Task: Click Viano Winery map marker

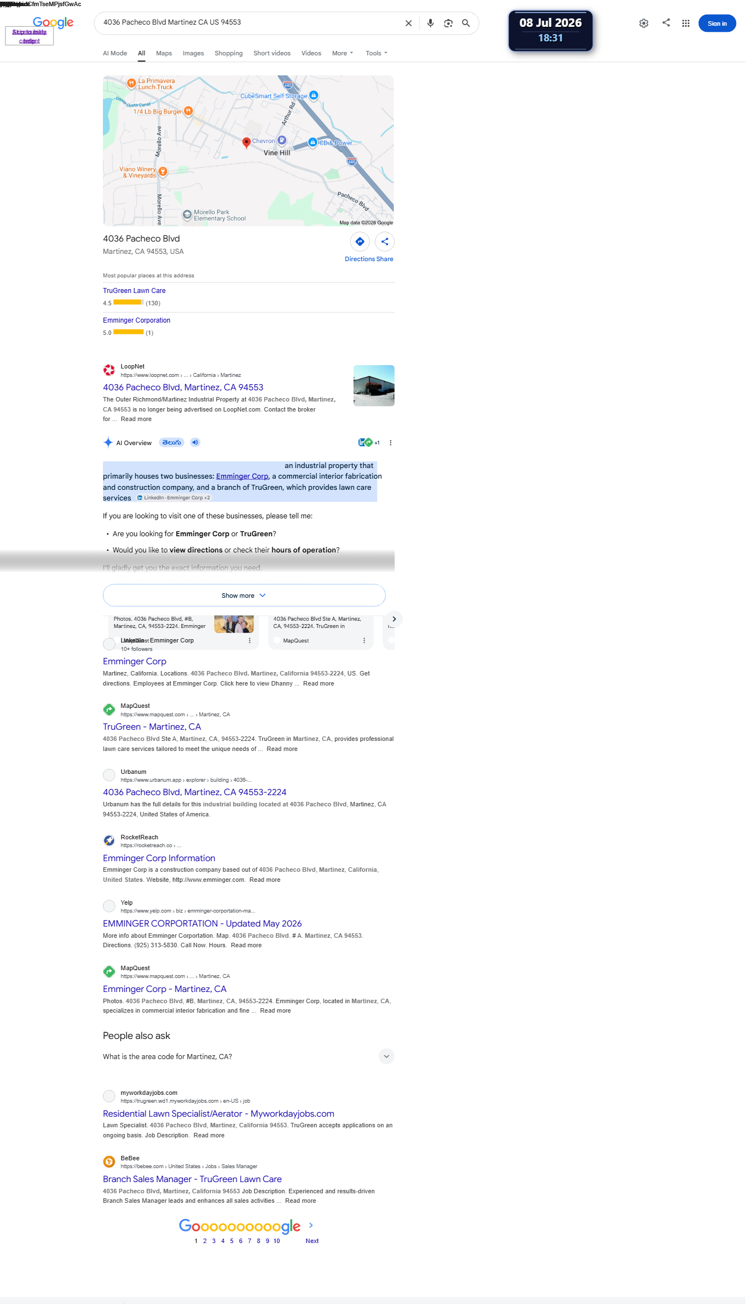Action: point(163,172)
